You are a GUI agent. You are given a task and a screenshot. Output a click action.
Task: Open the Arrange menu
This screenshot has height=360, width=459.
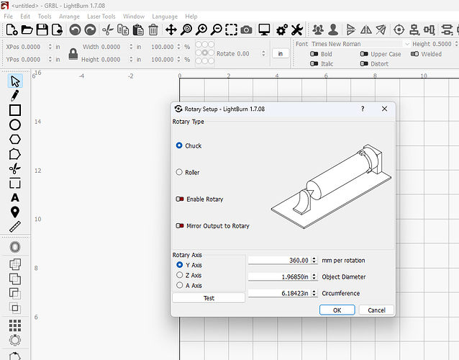[69, 17]
